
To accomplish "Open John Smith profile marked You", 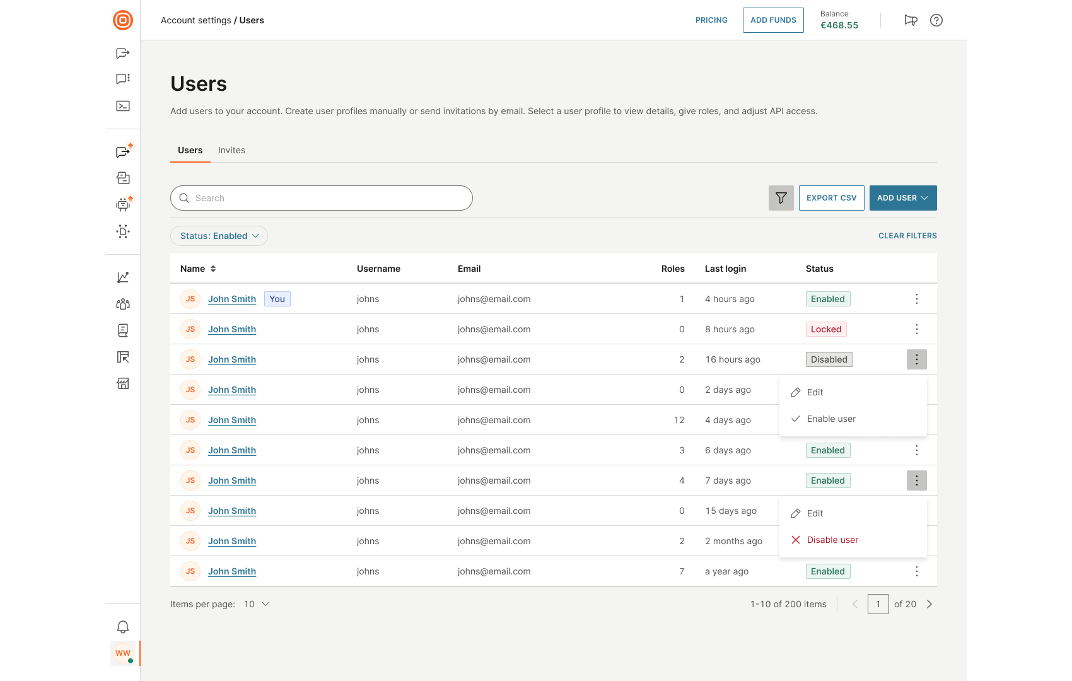I will (x=232, y=299).
